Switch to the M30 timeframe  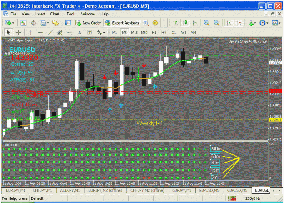(x=144, y=32)
